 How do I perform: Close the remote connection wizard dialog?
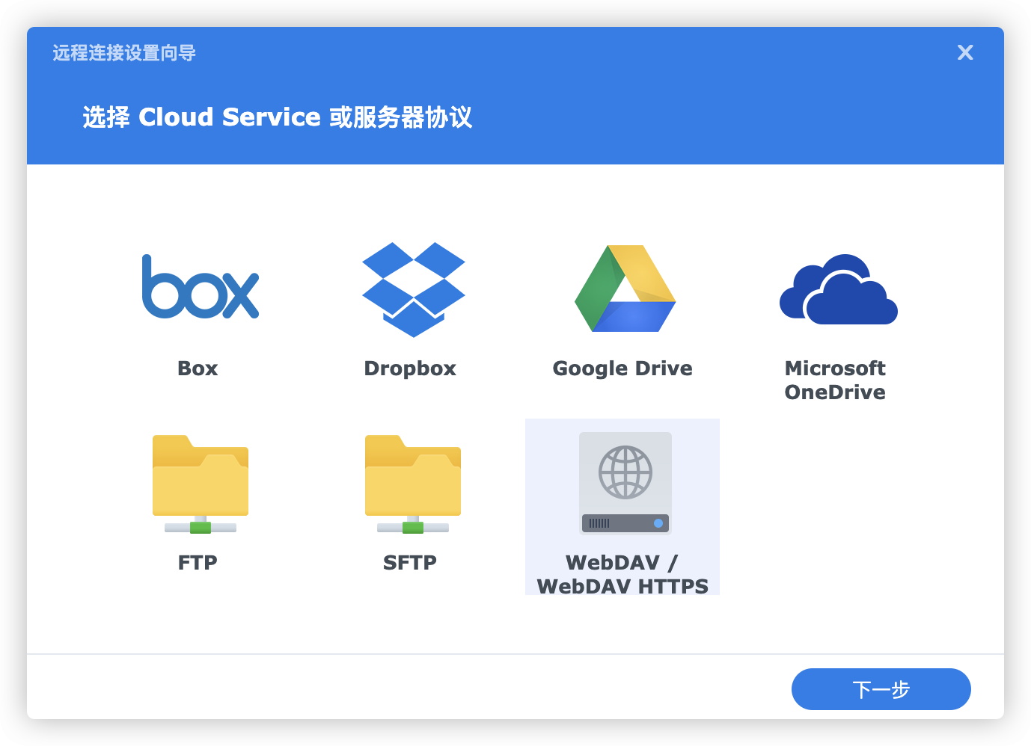click(965, 52)
